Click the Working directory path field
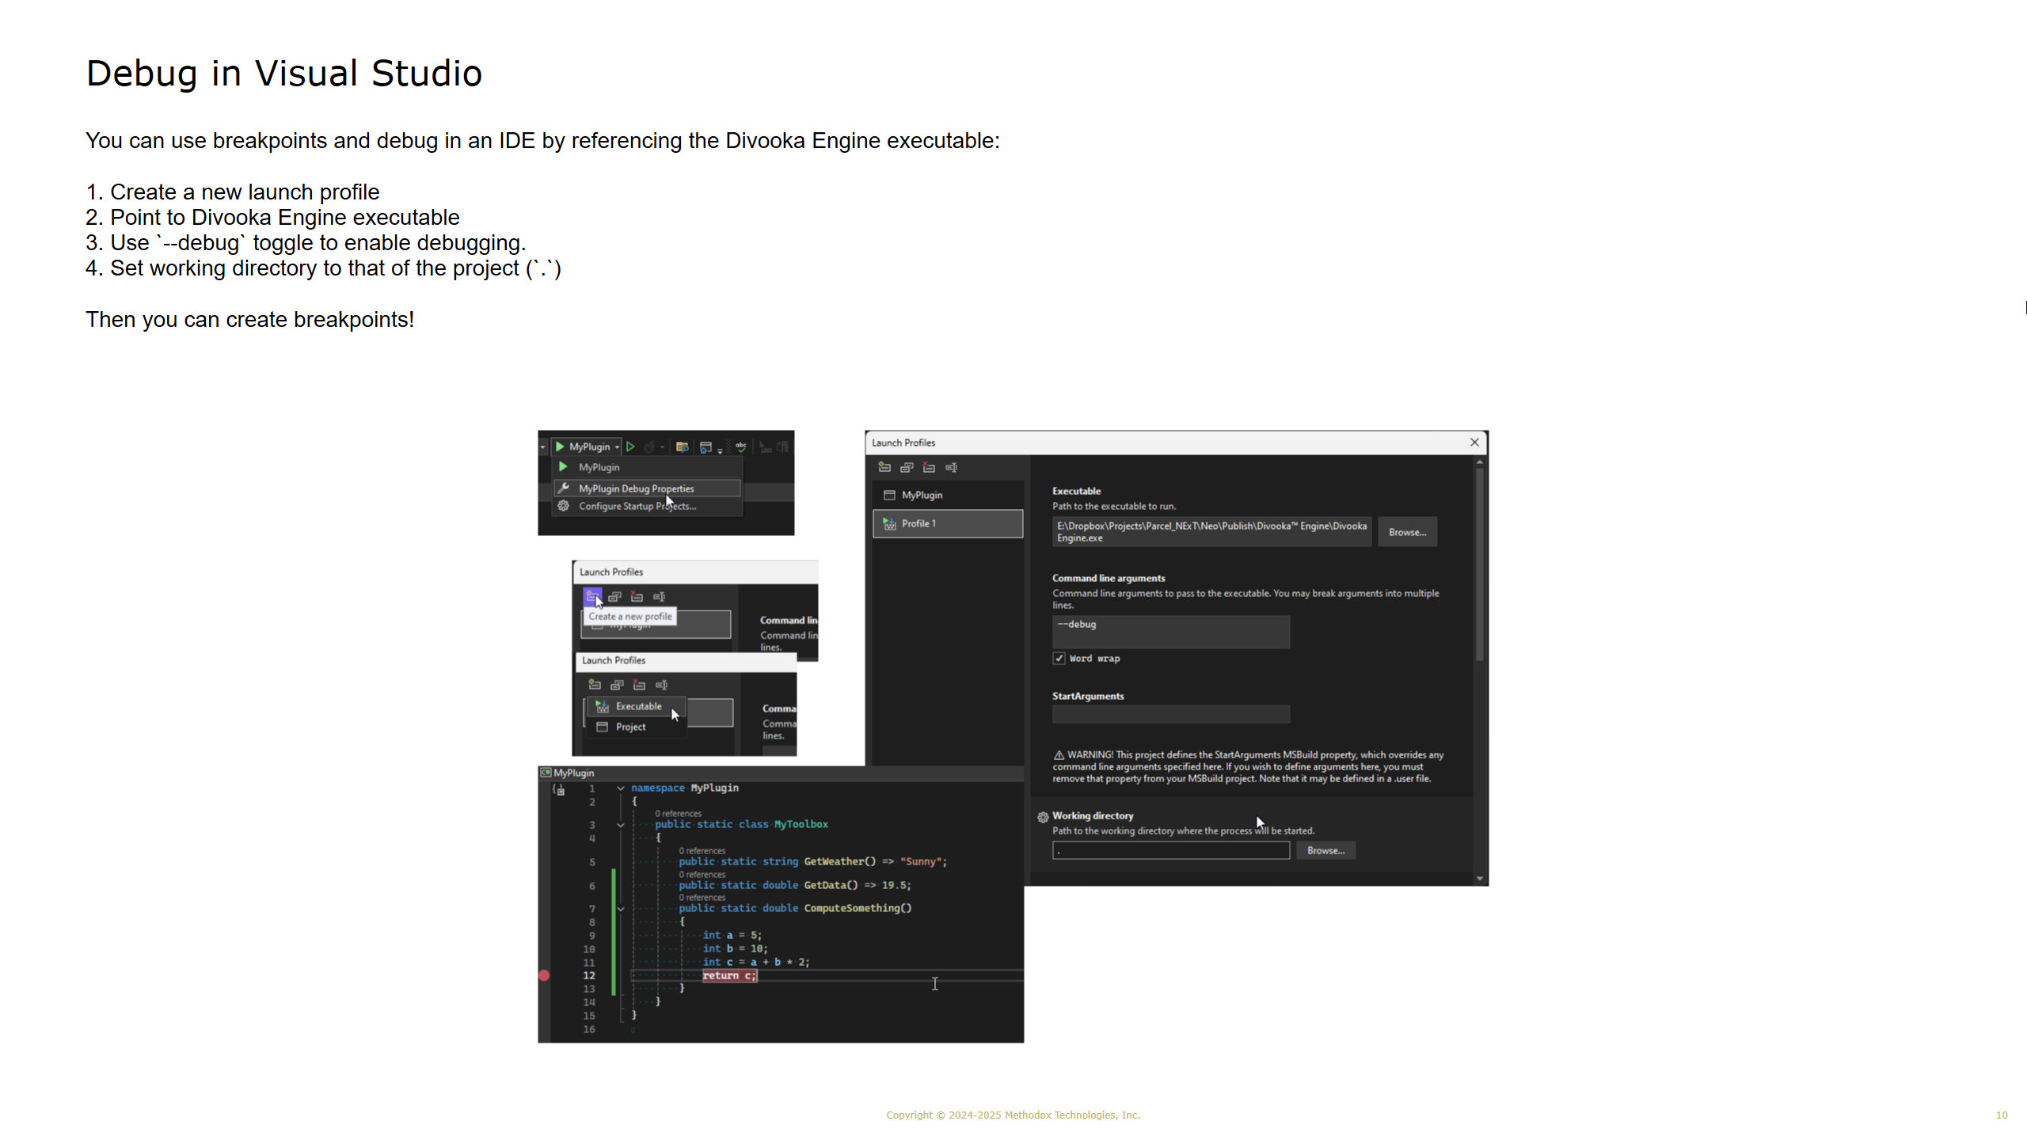Image resolution: width=2027 pixels, height=1140 pixels. point(1171,851)
